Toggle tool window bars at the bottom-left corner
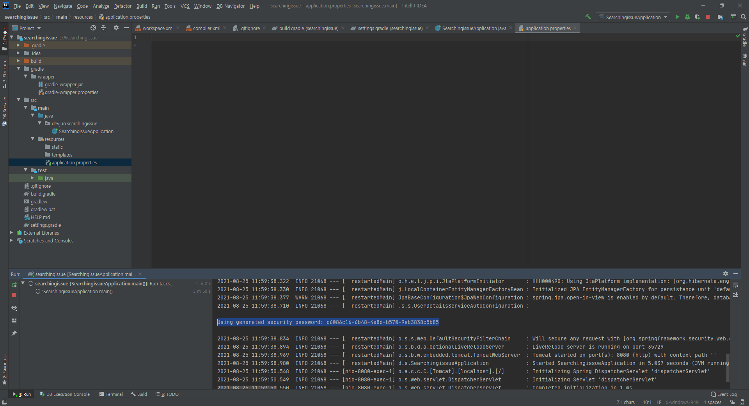 [x=4, y=402]
